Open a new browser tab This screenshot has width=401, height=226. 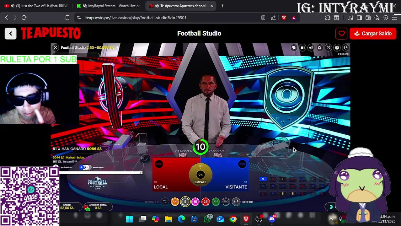(x=222, y=6)
